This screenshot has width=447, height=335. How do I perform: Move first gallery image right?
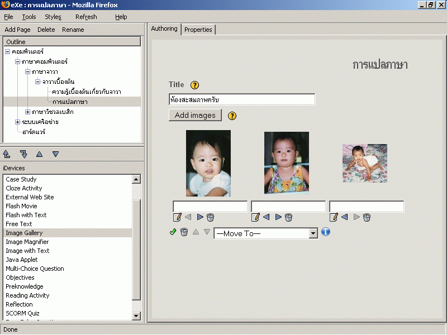pos(200,217)
